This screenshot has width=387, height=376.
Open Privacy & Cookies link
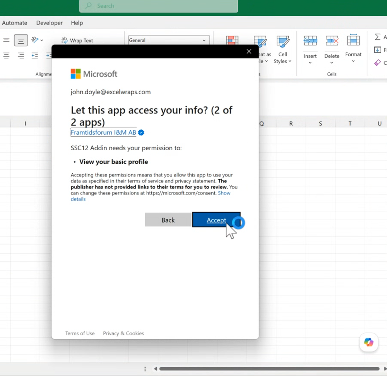[x=123, y=333]
